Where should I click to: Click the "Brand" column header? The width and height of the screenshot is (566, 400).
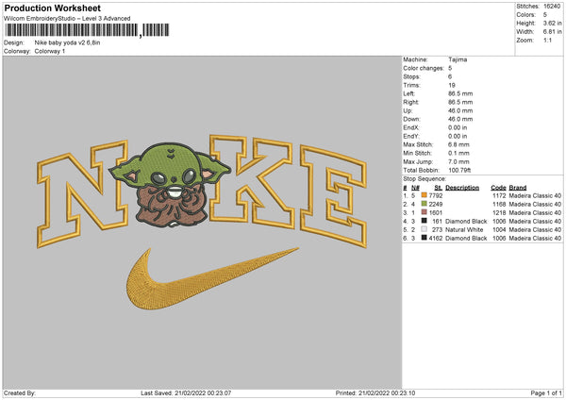pos(518,188)
